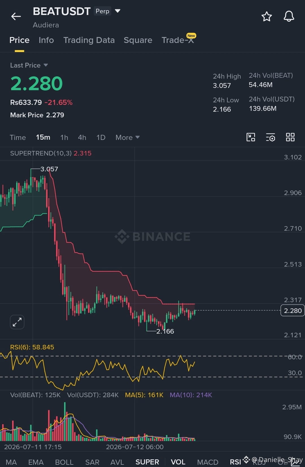The width and height of the screenshot is (305, 467).
Task: Click the Vol(BEAT): 125K label
Action: click(x=35, y=395)
